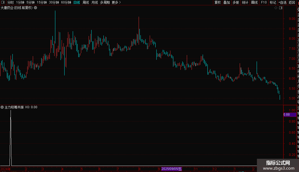Activate 画线 drawing tools

pos(254,2)
